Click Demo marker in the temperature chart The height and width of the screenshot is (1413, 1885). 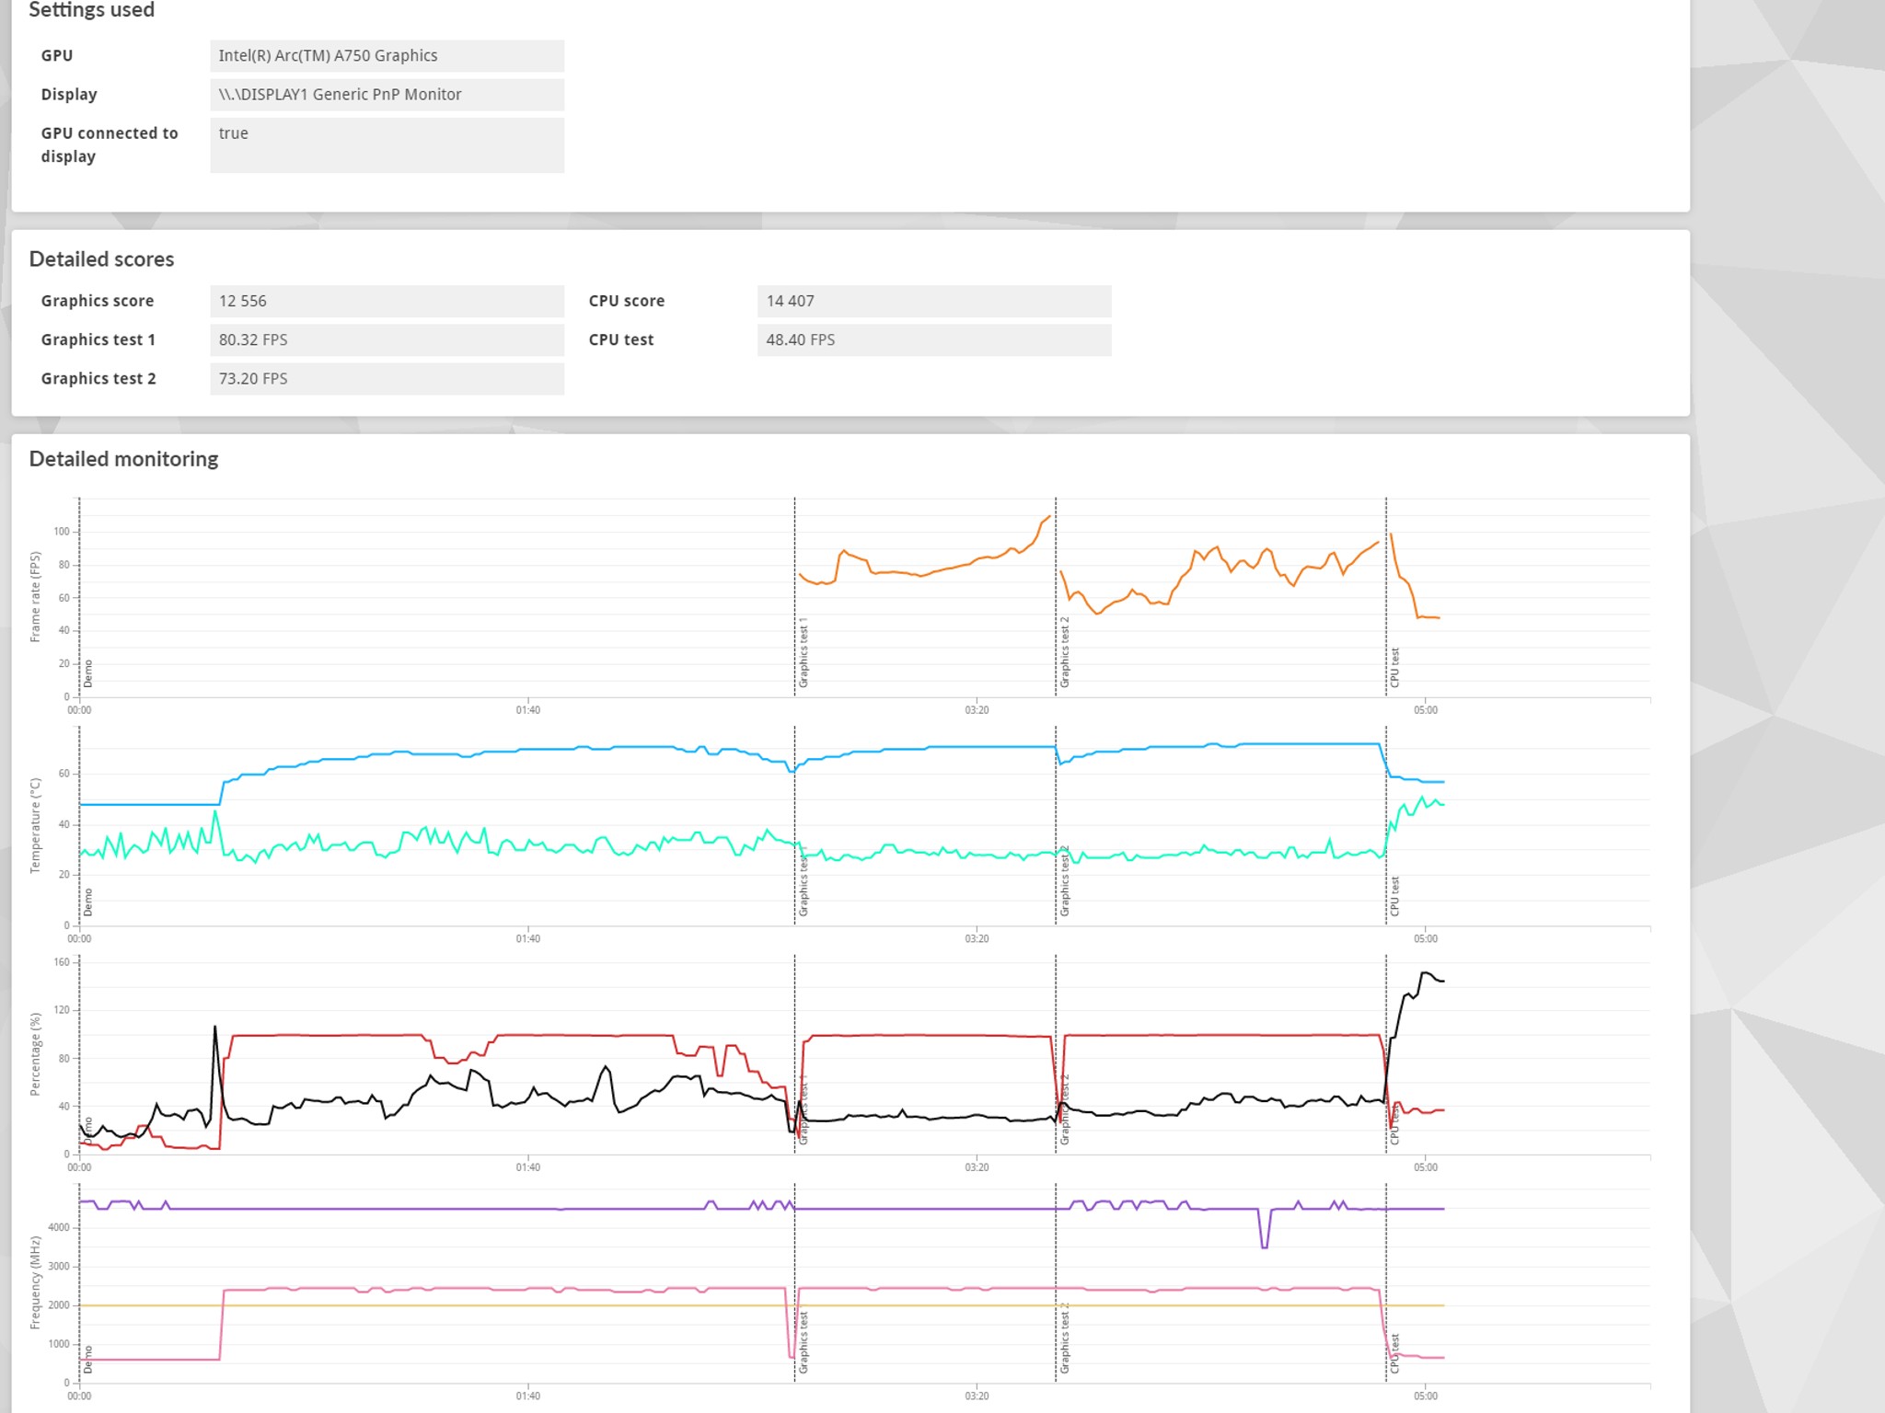tap(88, 902)
